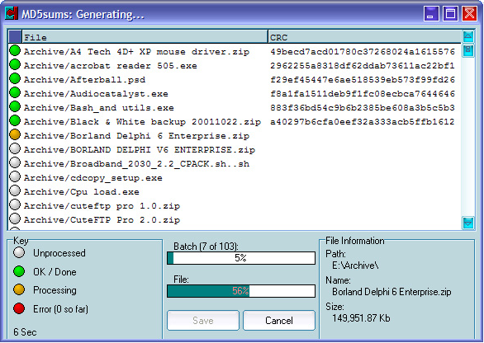Click the blue square header corner box
This screenshot has height=343, width=484.
15,36
